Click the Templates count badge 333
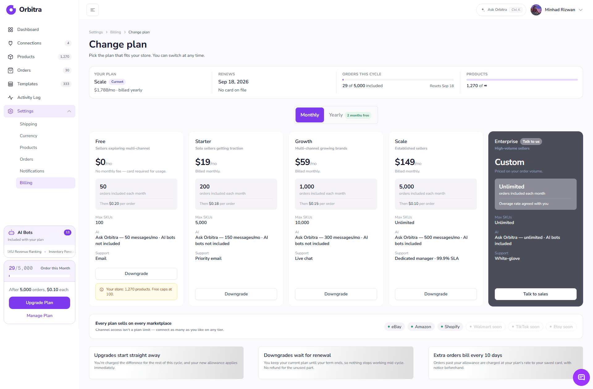The width and height of the screenshot is (593, 389). click(x=66, y=84)
